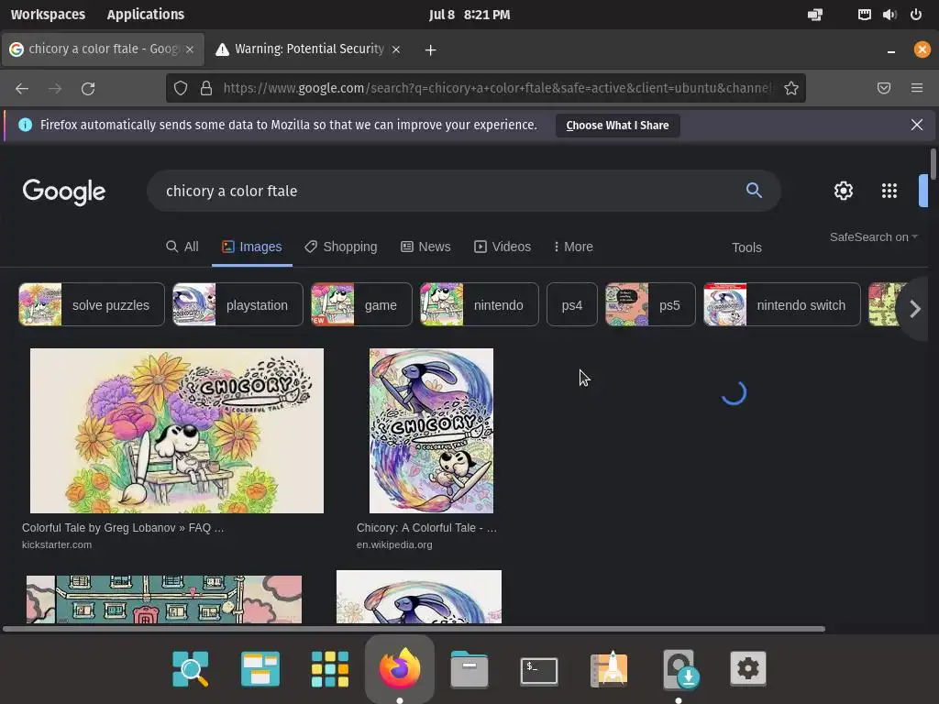The width and height of the screenshot is (939, 704).
Task: Click Choose What I Share button
Action: [617, 125]
